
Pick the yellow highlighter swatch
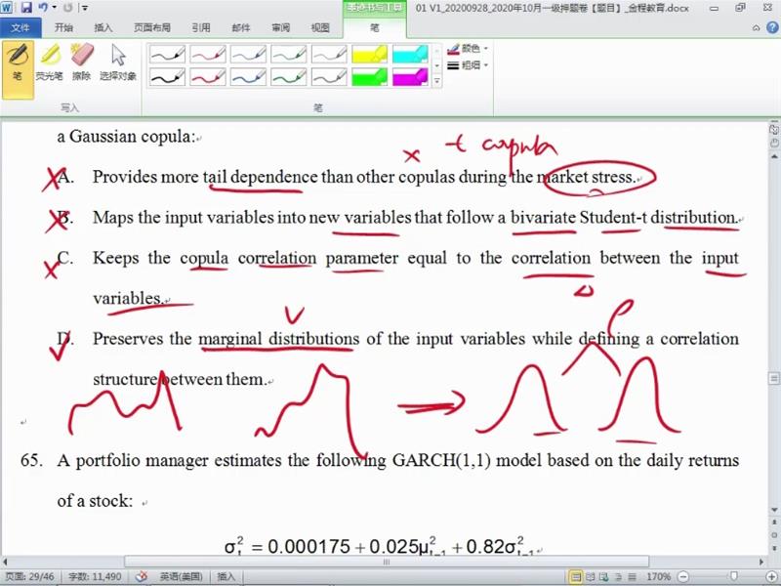click(369, 54)
